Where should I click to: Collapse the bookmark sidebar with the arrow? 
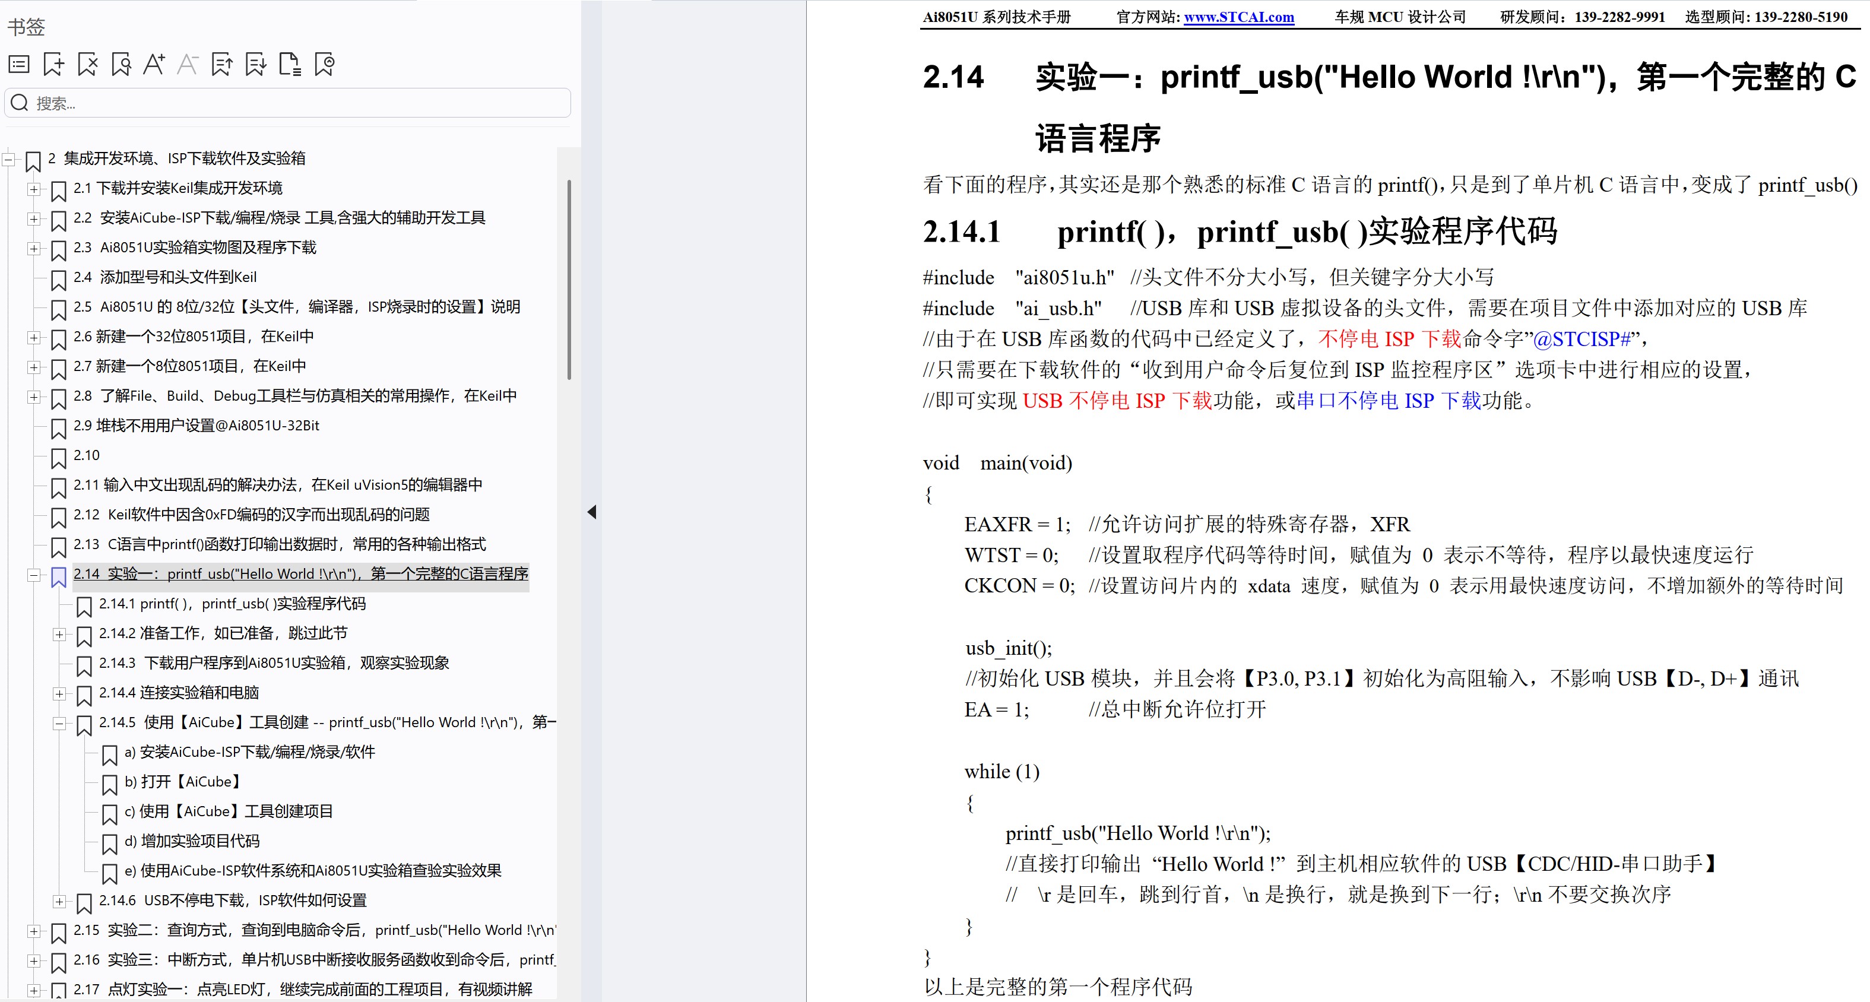[593, 512]
